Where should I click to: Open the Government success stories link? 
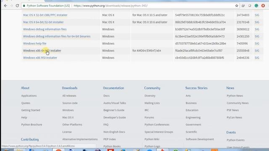click(193, 125)
